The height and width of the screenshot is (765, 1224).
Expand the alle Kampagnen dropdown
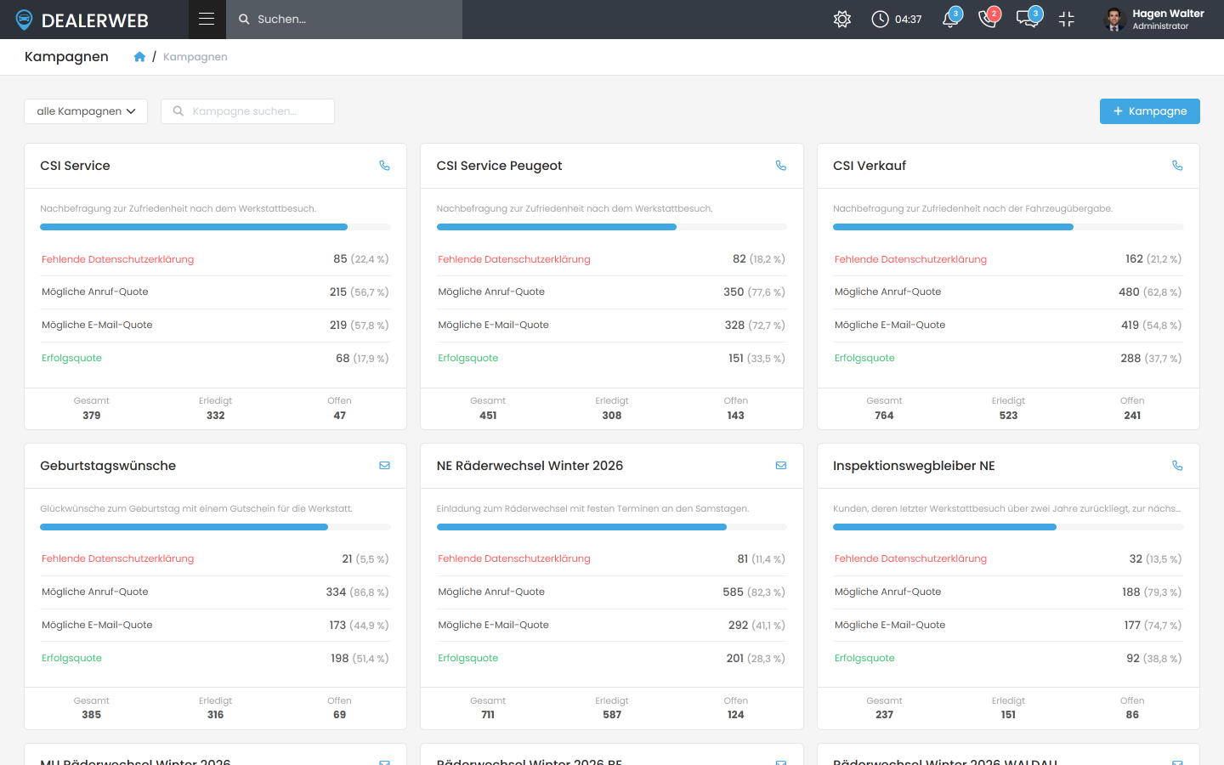[x=86, y=111]
